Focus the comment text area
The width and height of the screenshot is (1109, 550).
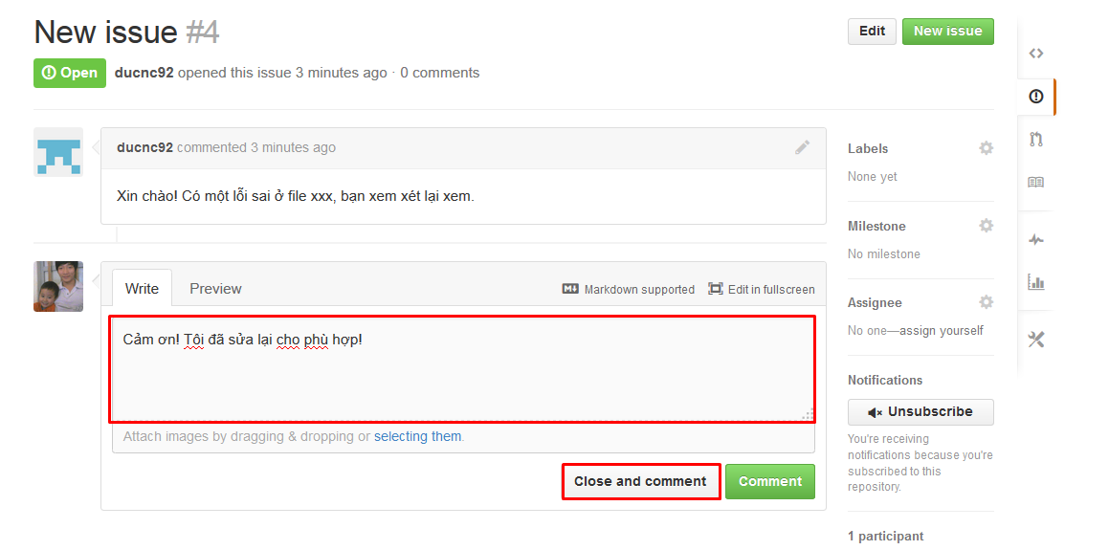coord(462,369)
